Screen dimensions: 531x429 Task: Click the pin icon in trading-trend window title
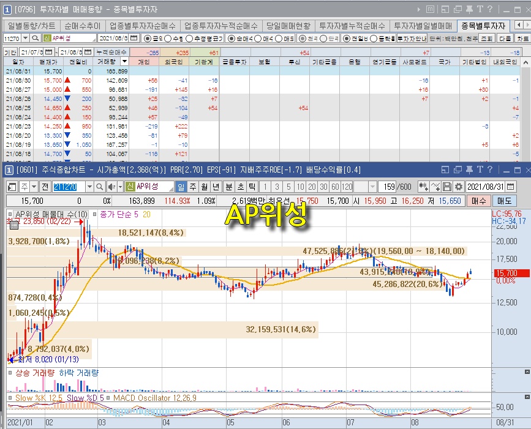(x=469, y=9)
